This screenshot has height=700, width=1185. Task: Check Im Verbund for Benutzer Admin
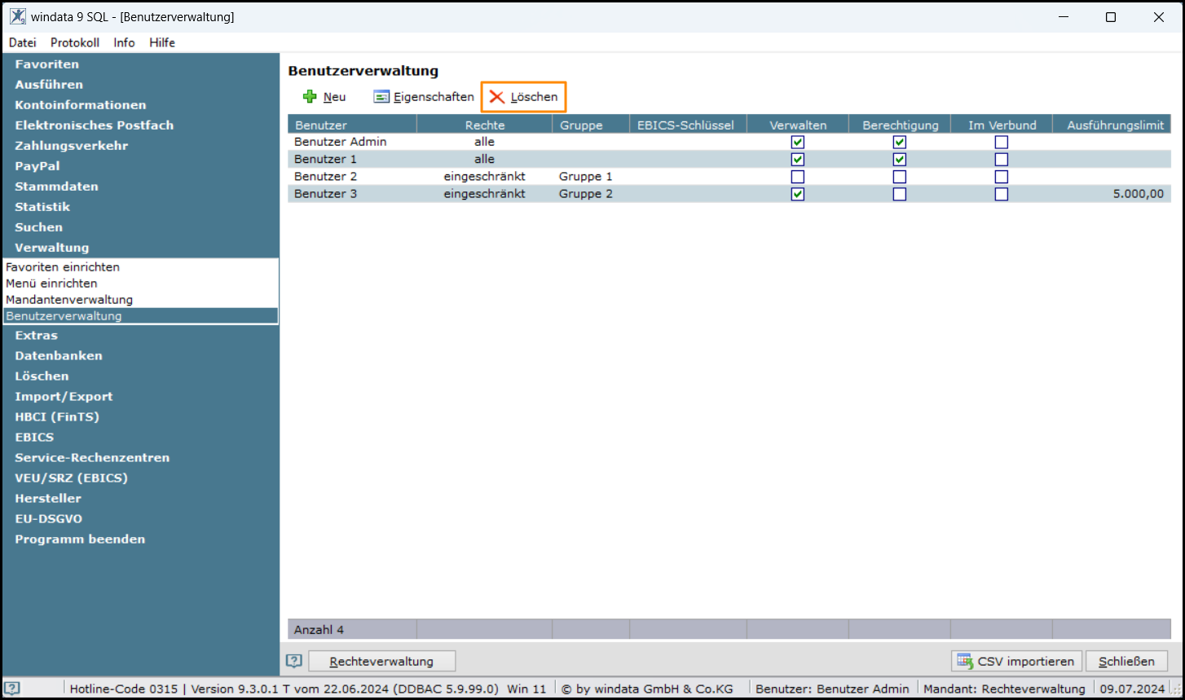1002,142
